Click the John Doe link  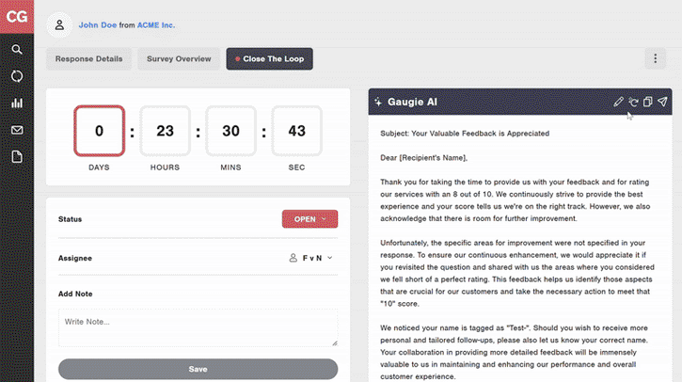pos(98,25)
